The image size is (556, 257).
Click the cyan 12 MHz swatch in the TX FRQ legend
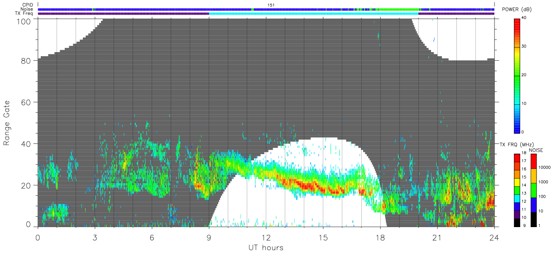tap(517, 198)
